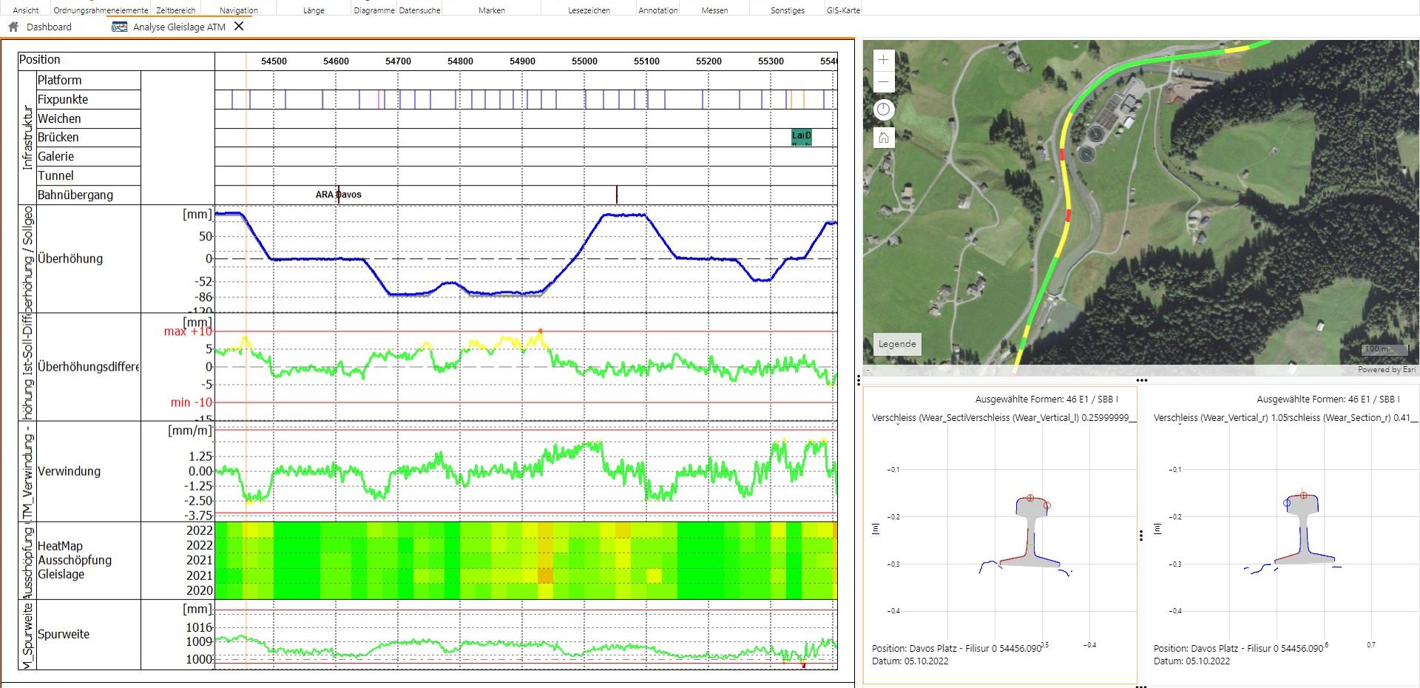Zoom out on the map
This screenshot has width=1420, height=688.
(884, 81)
